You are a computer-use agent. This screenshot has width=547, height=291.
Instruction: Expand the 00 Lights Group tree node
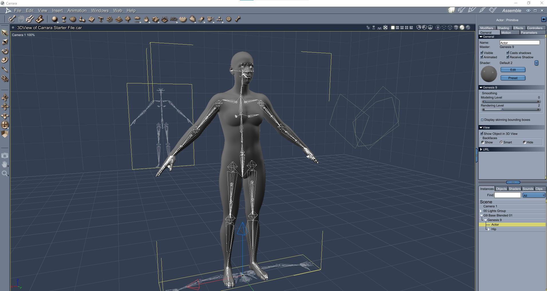pyautogui.click(x=481, y=211)
